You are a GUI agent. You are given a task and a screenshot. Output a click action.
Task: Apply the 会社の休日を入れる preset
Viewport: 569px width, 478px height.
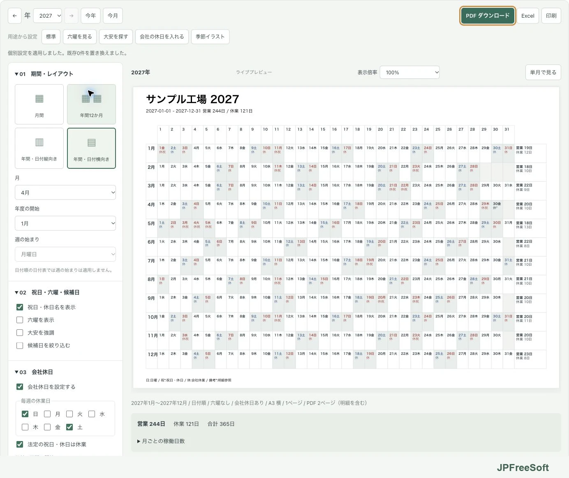point(162,37)
